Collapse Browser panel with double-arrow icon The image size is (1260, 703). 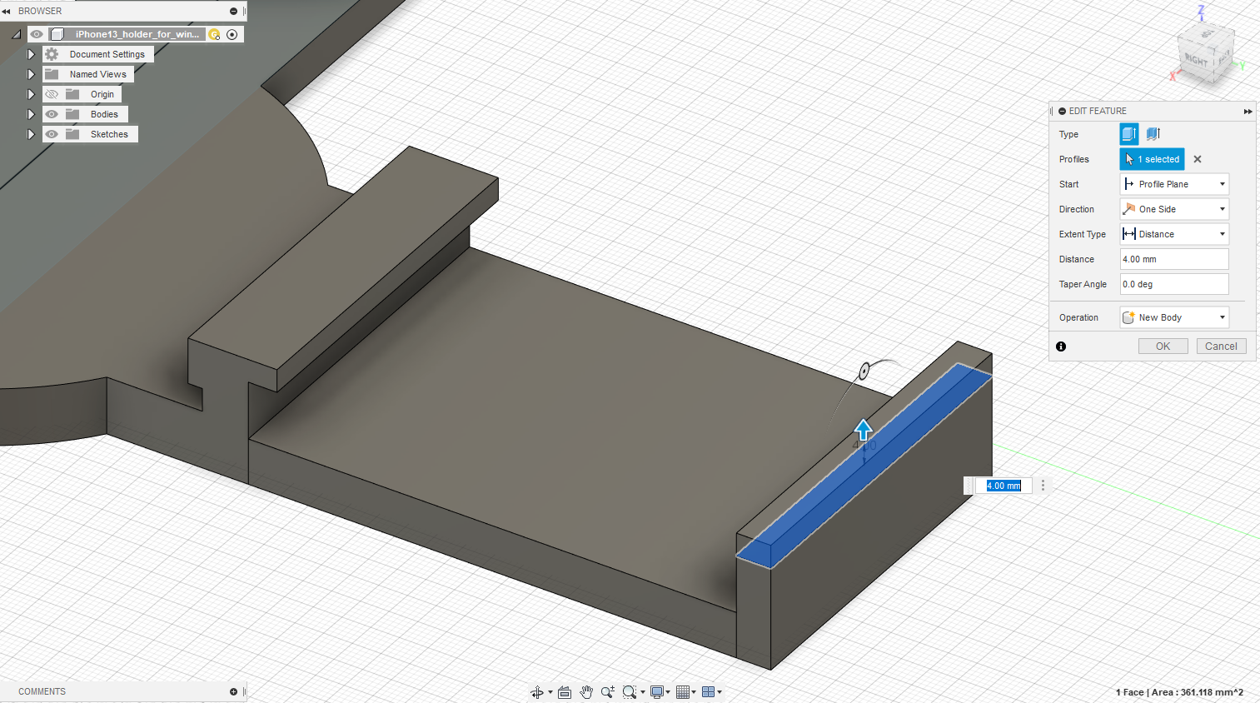(x=7, y=11)
